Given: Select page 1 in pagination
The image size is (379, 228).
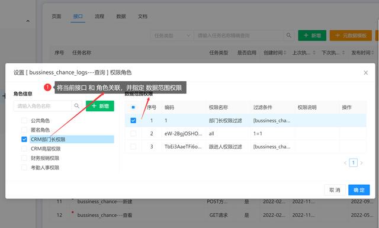Looking at the screenshot, I should click(354, 163).
